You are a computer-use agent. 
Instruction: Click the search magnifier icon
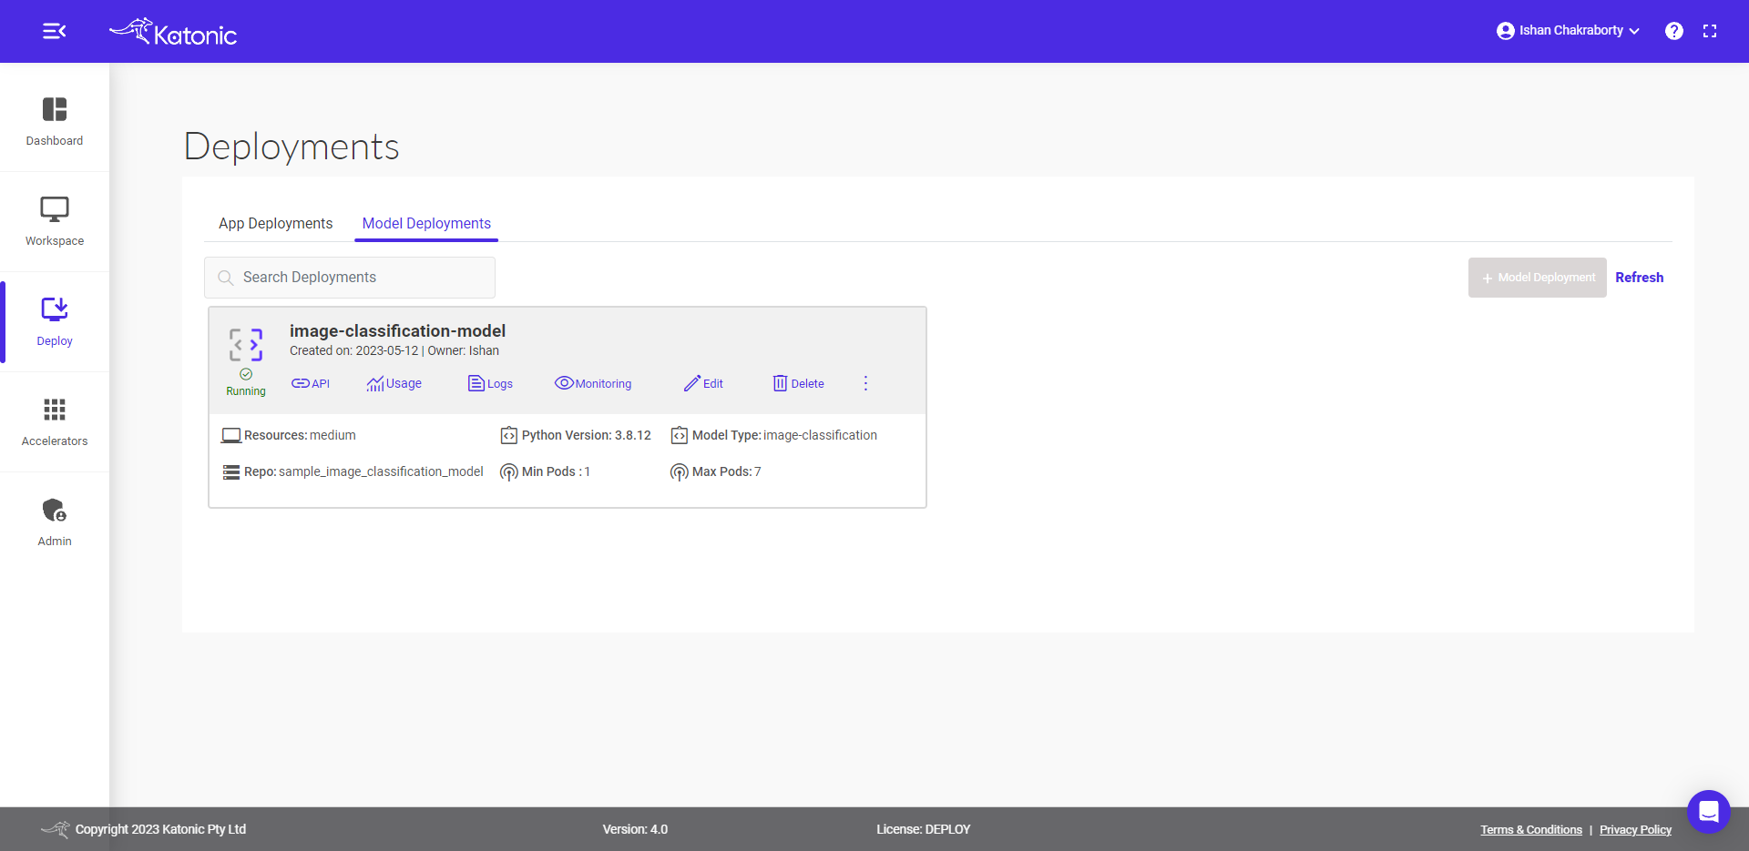point(226,278)
